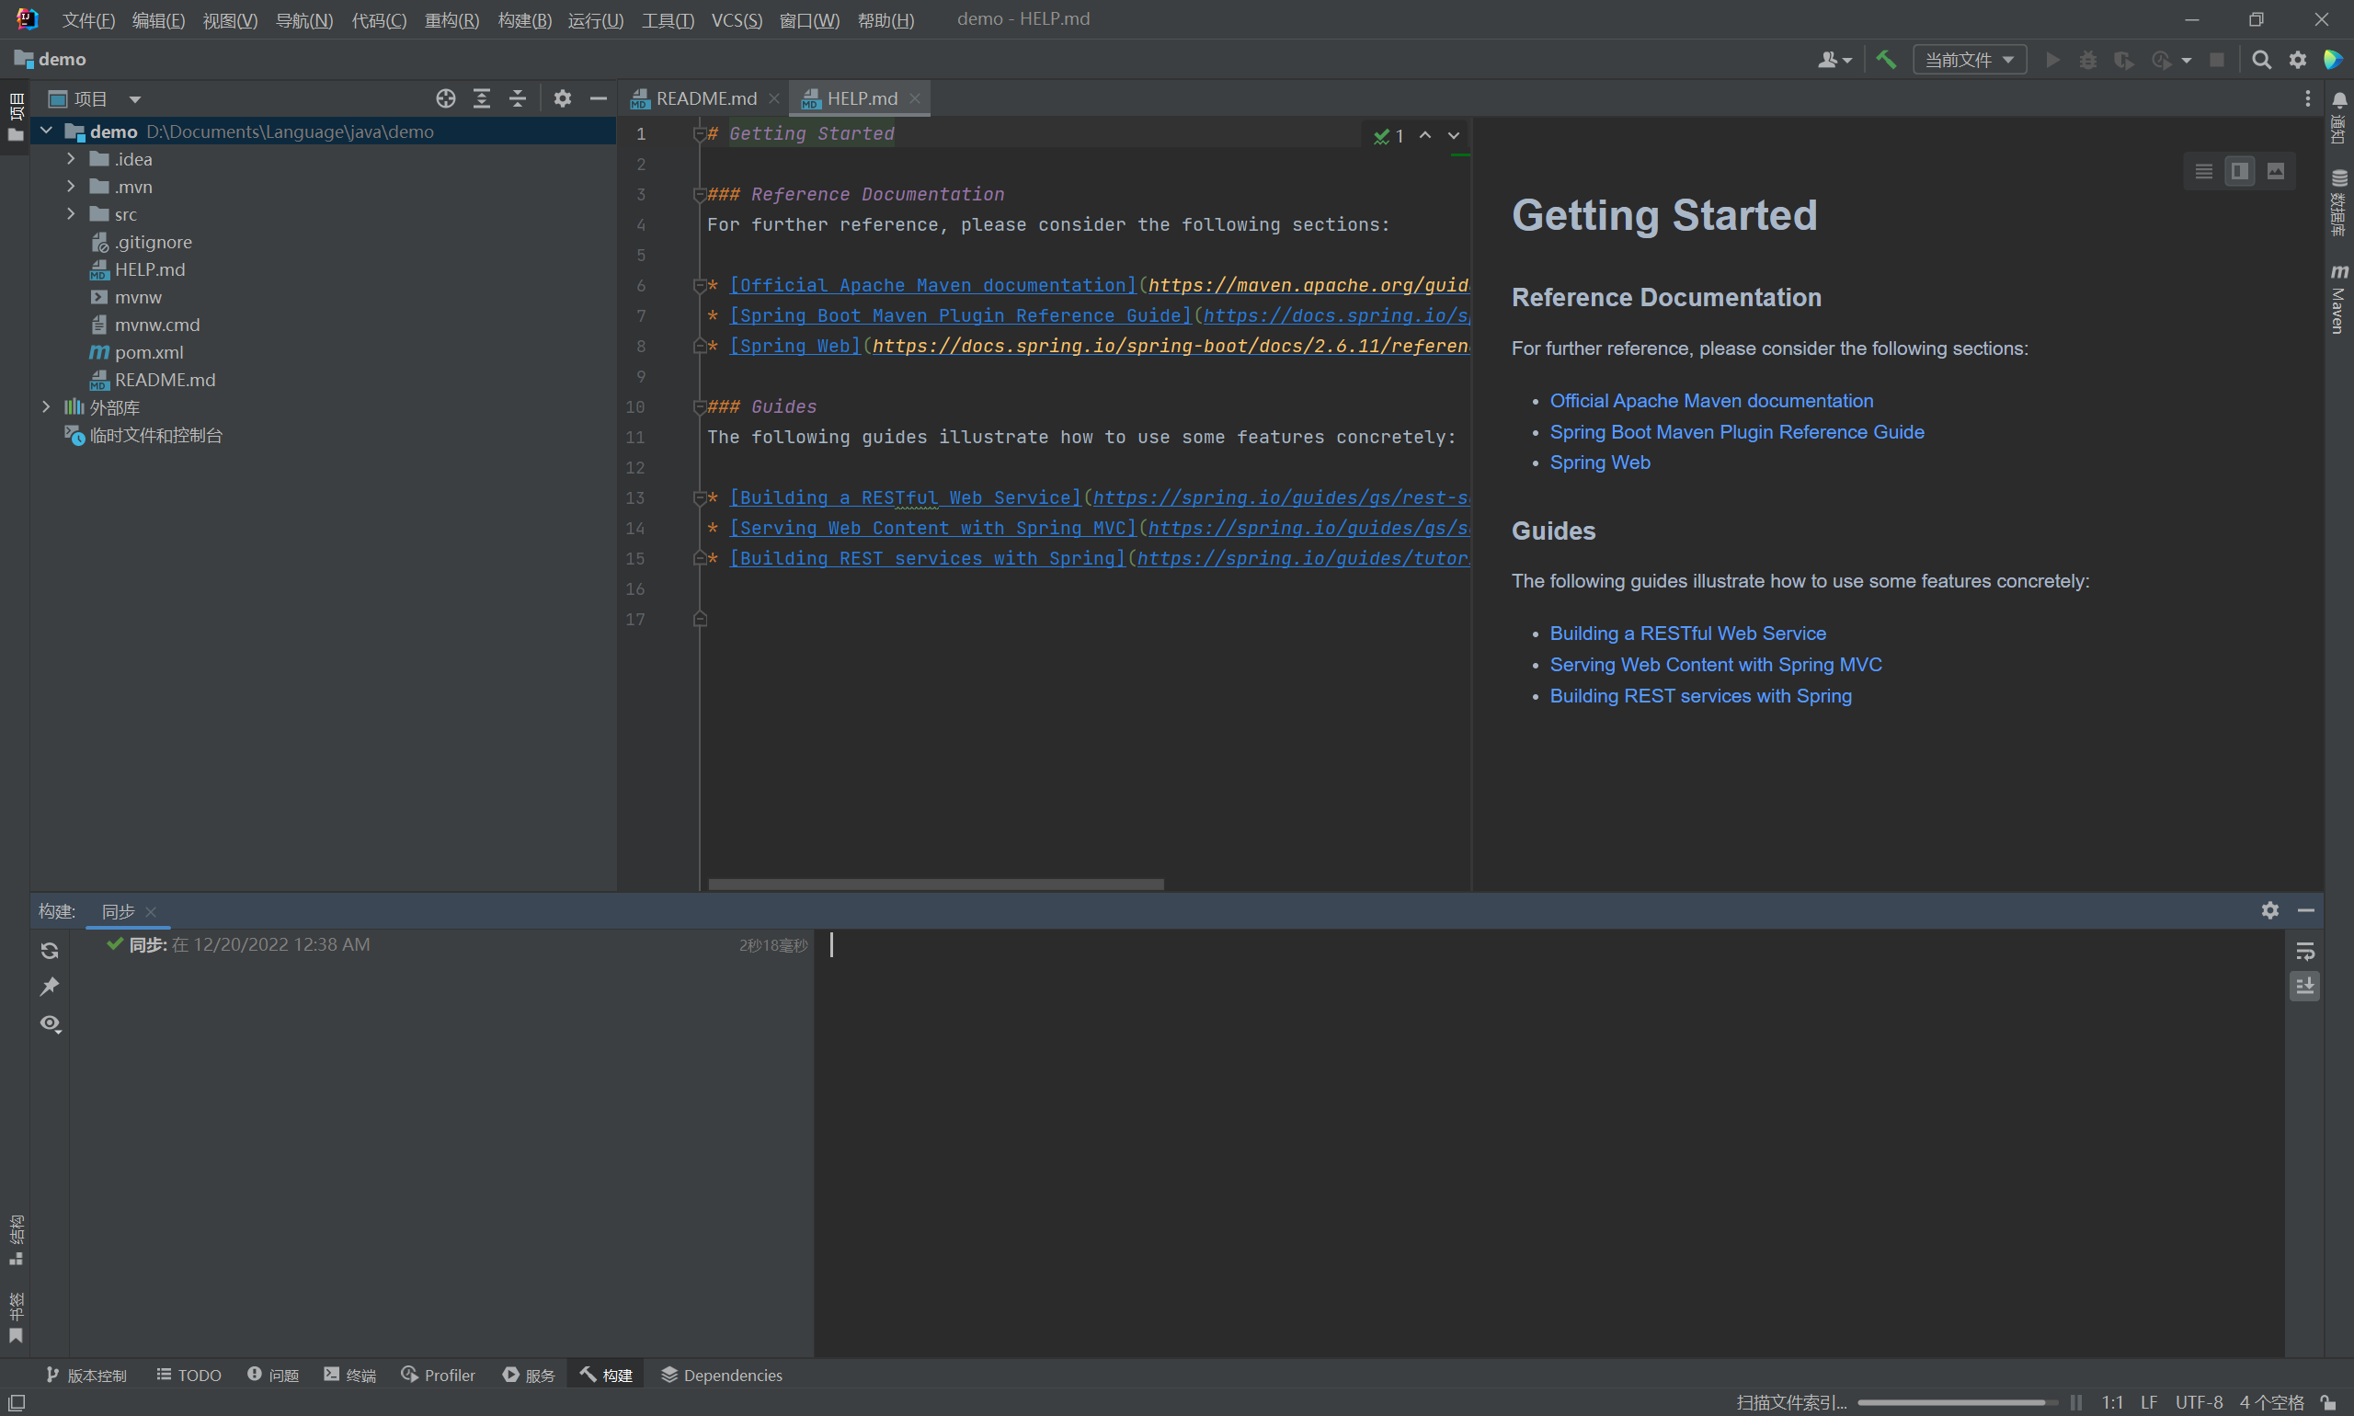Viewport: 2354px width, 1416px height.
Task: Click the settings gear icon top toolbar
Action: 2297,63
